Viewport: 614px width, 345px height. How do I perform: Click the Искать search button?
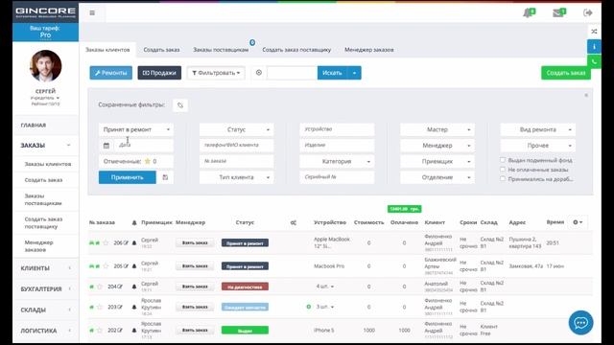(x=332, y=73)
